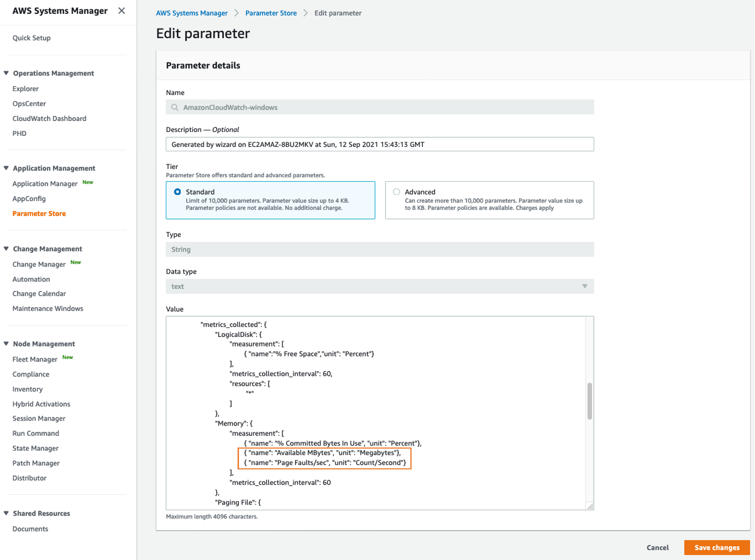This screenshot has width=755, height=560.
Task: Click the disabled Name field
Action: pyautogui.click(x=380, y=107)
